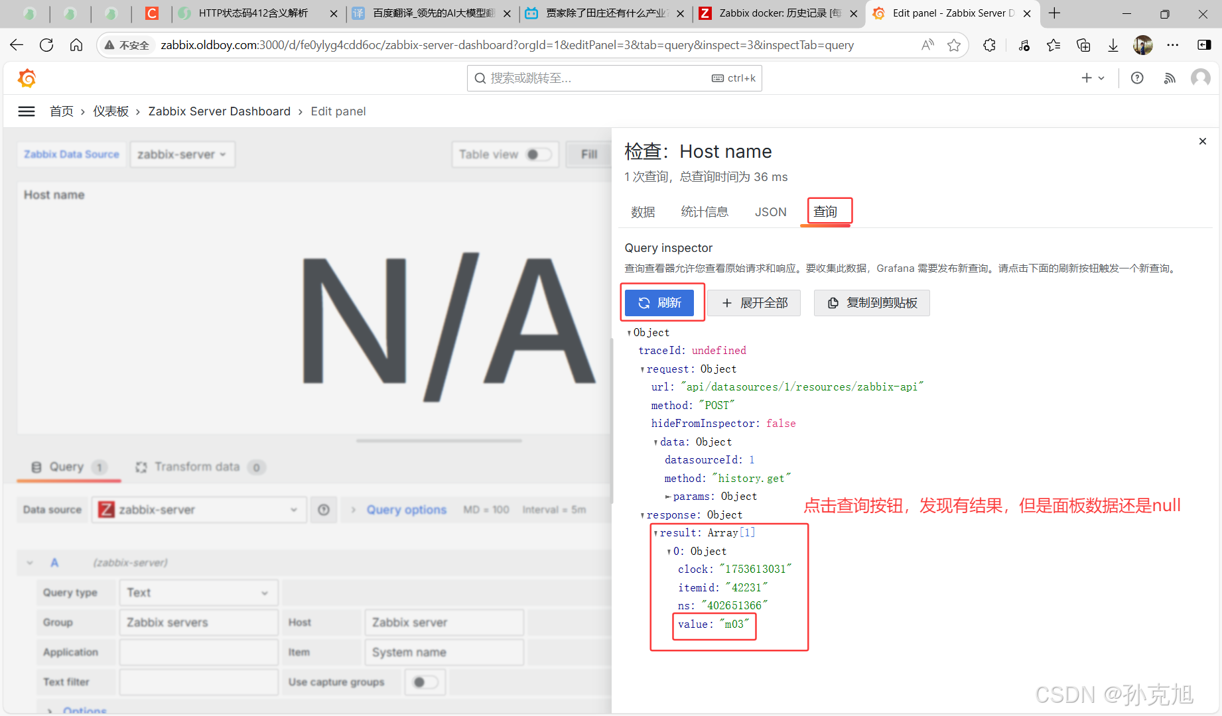Viewport: 1222px width, 716px height.
Task: Collapse the response Object node
Action: pos(642,515)
